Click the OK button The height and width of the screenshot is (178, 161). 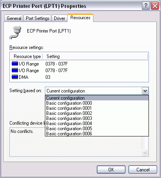pos(111,170)
